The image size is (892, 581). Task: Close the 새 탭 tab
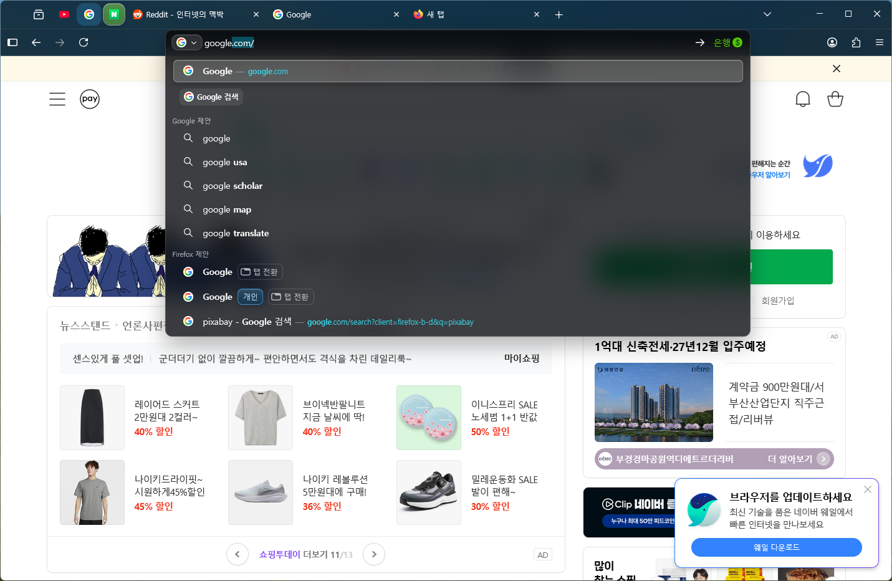pyautogui.click(x=537, y=14)
